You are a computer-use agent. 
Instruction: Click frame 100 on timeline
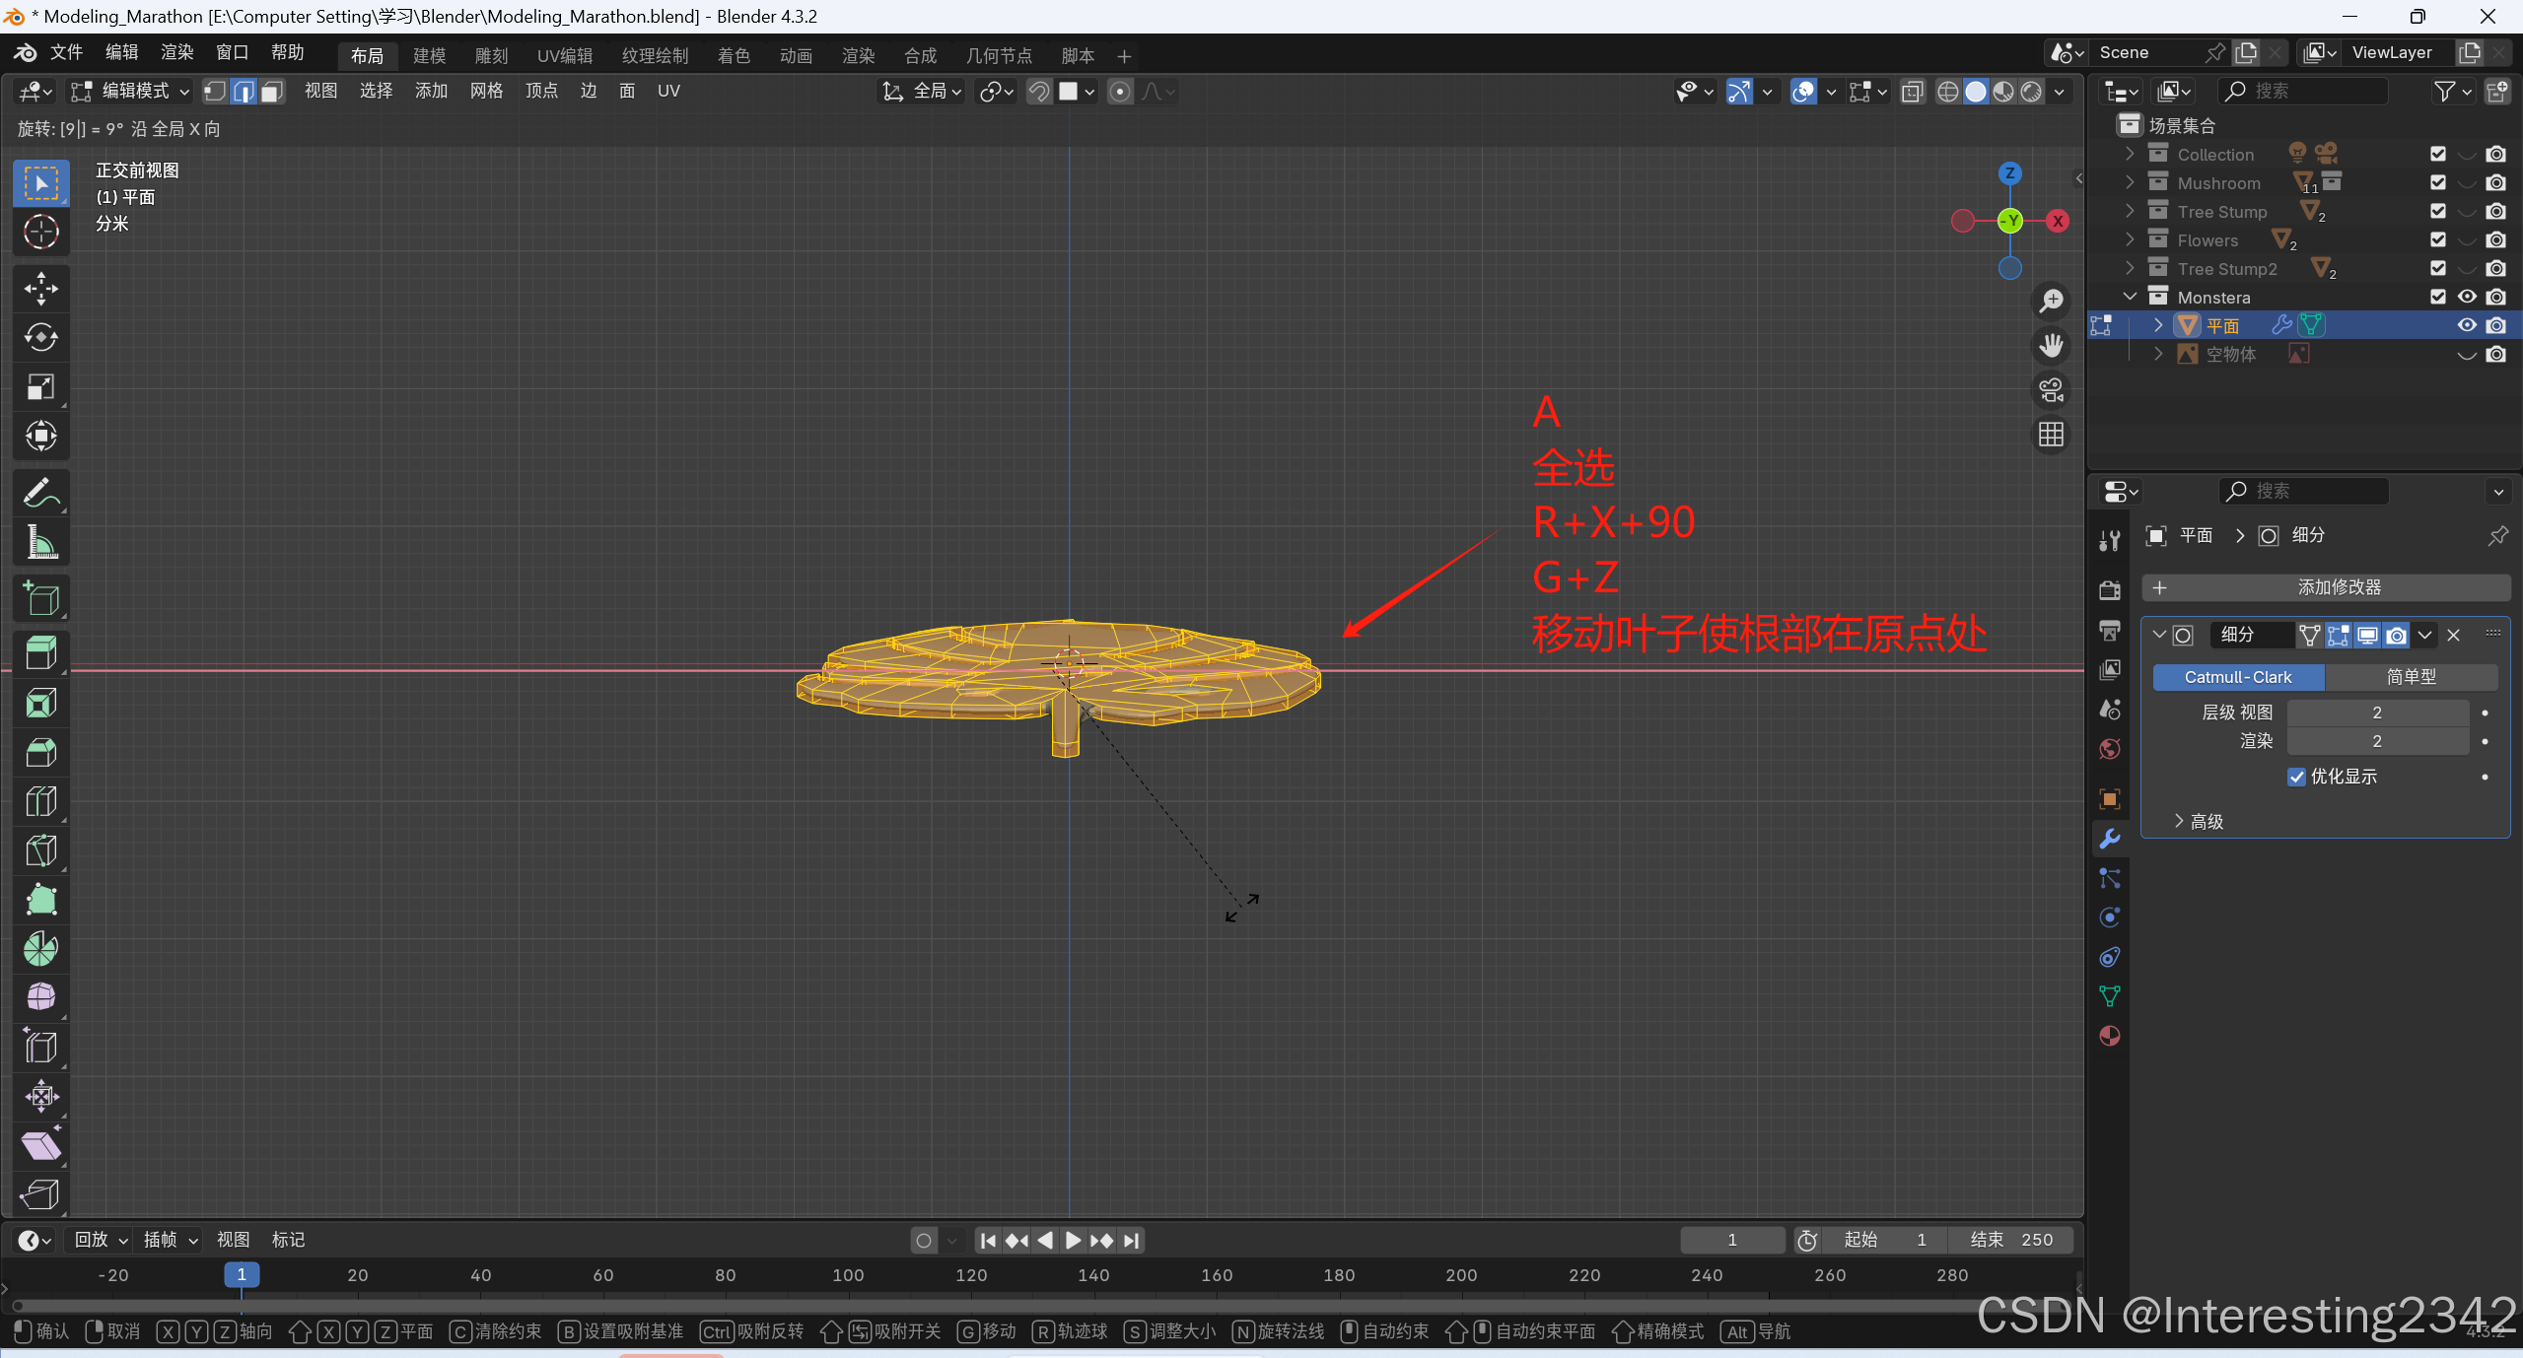point(848,1275)
